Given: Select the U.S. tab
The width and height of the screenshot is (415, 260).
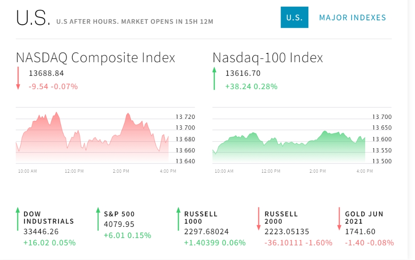Looking at the screenshot, I should point(294,17).
